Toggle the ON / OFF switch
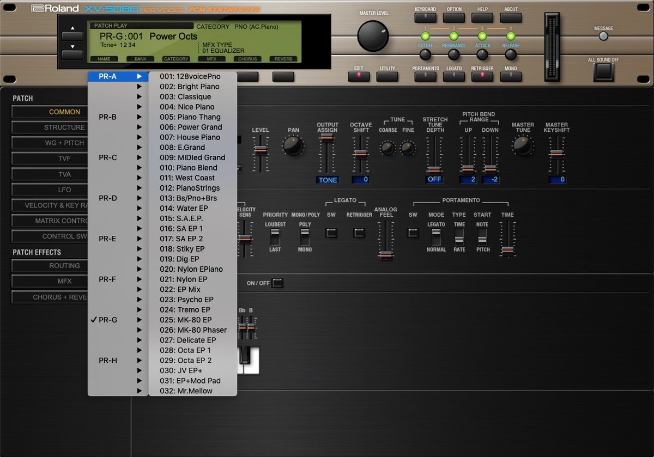 pyautogui.click(x=278, y=283)
